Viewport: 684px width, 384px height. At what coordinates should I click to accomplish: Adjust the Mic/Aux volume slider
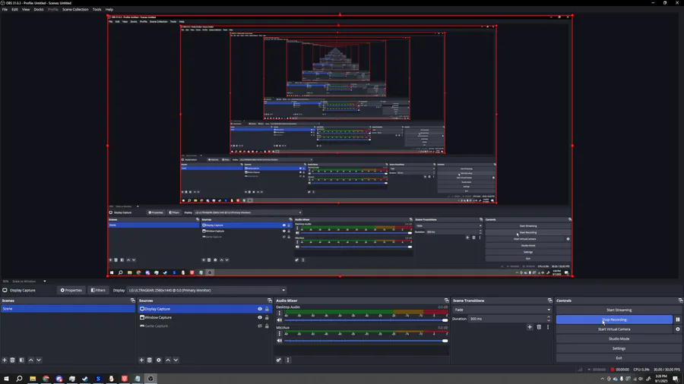[x=366, y=341]
